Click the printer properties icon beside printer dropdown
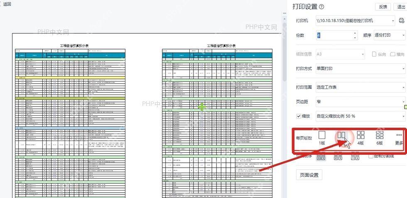 [x=401, y=20]
